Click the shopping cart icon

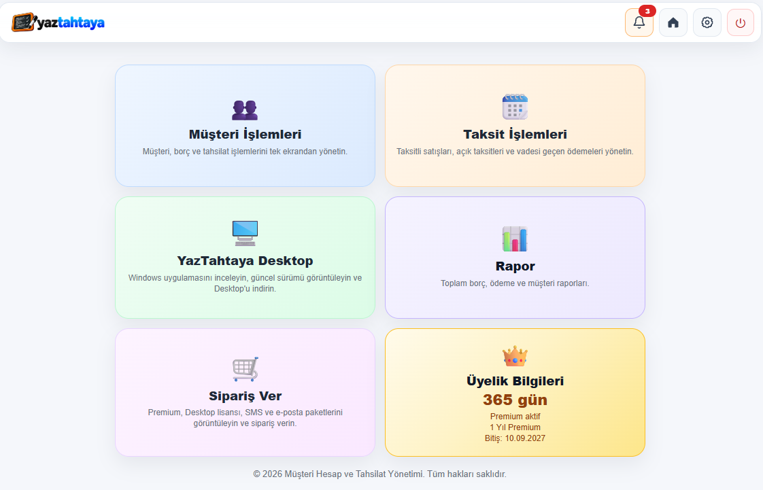pos(245,369)
